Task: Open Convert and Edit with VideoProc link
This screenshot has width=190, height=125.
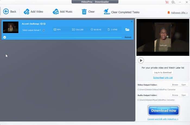Action: point(163,119)
